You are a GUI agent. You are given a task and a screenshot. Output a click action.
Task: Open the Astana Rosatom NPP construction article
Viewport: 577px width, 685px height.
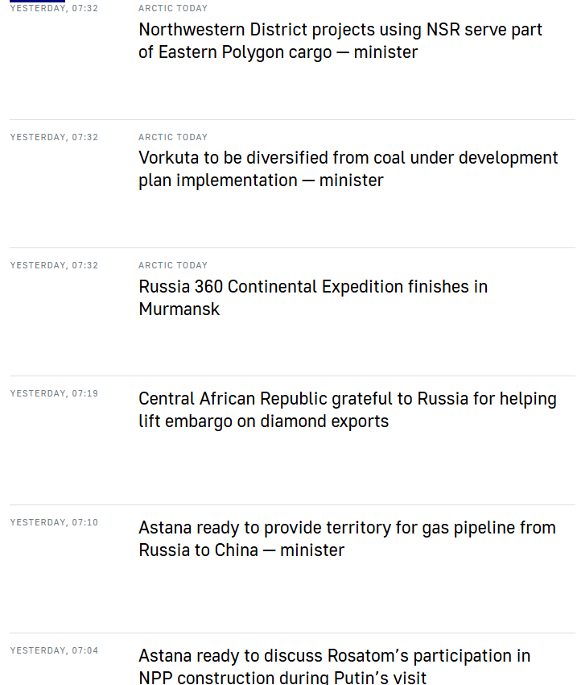point(334,656)
